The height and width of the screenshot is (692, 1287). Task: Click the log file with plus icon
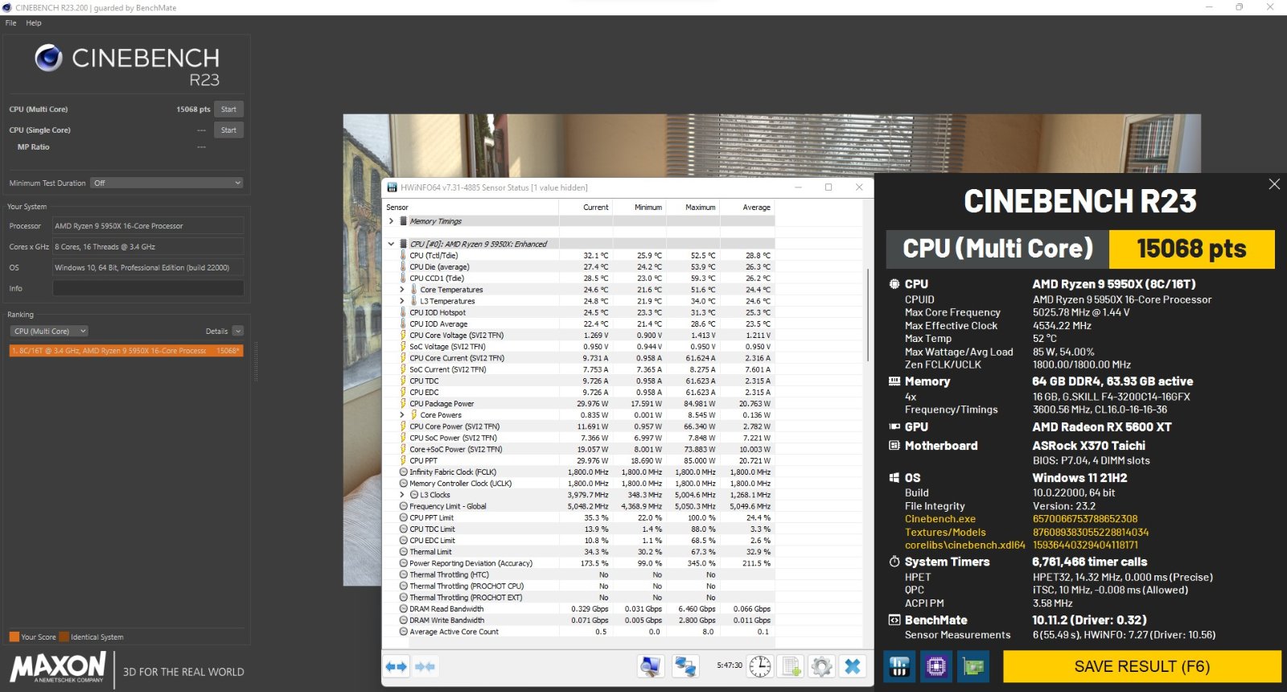791,666
